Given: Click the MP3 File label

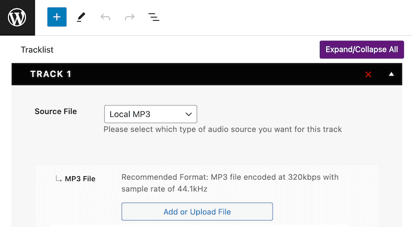Looking at the screenshot, I should [80, 179].
